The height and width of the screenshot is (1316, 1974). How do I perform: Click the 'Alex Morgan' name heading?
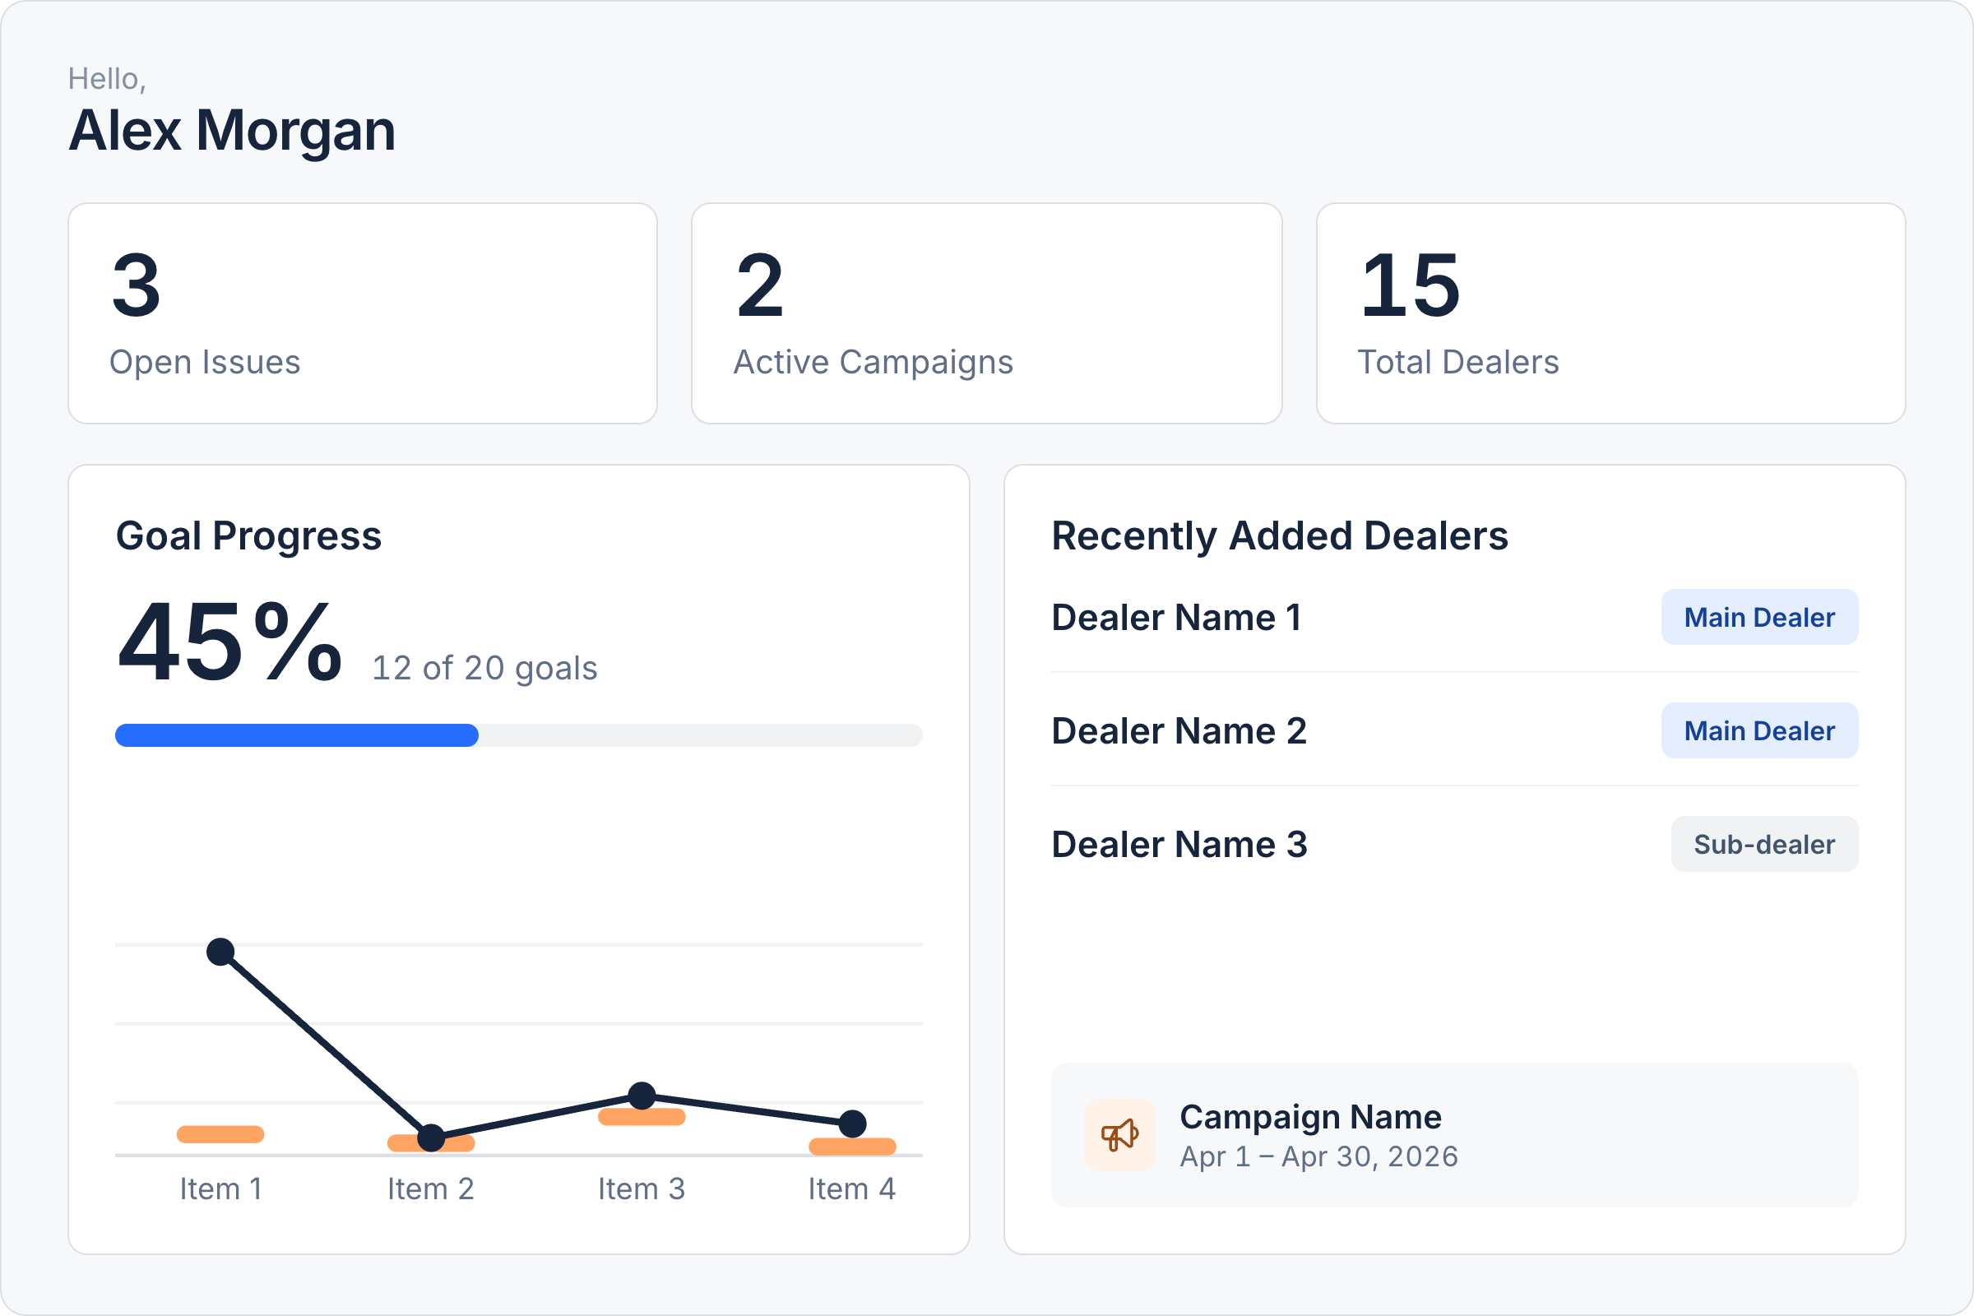pos(232,131)
